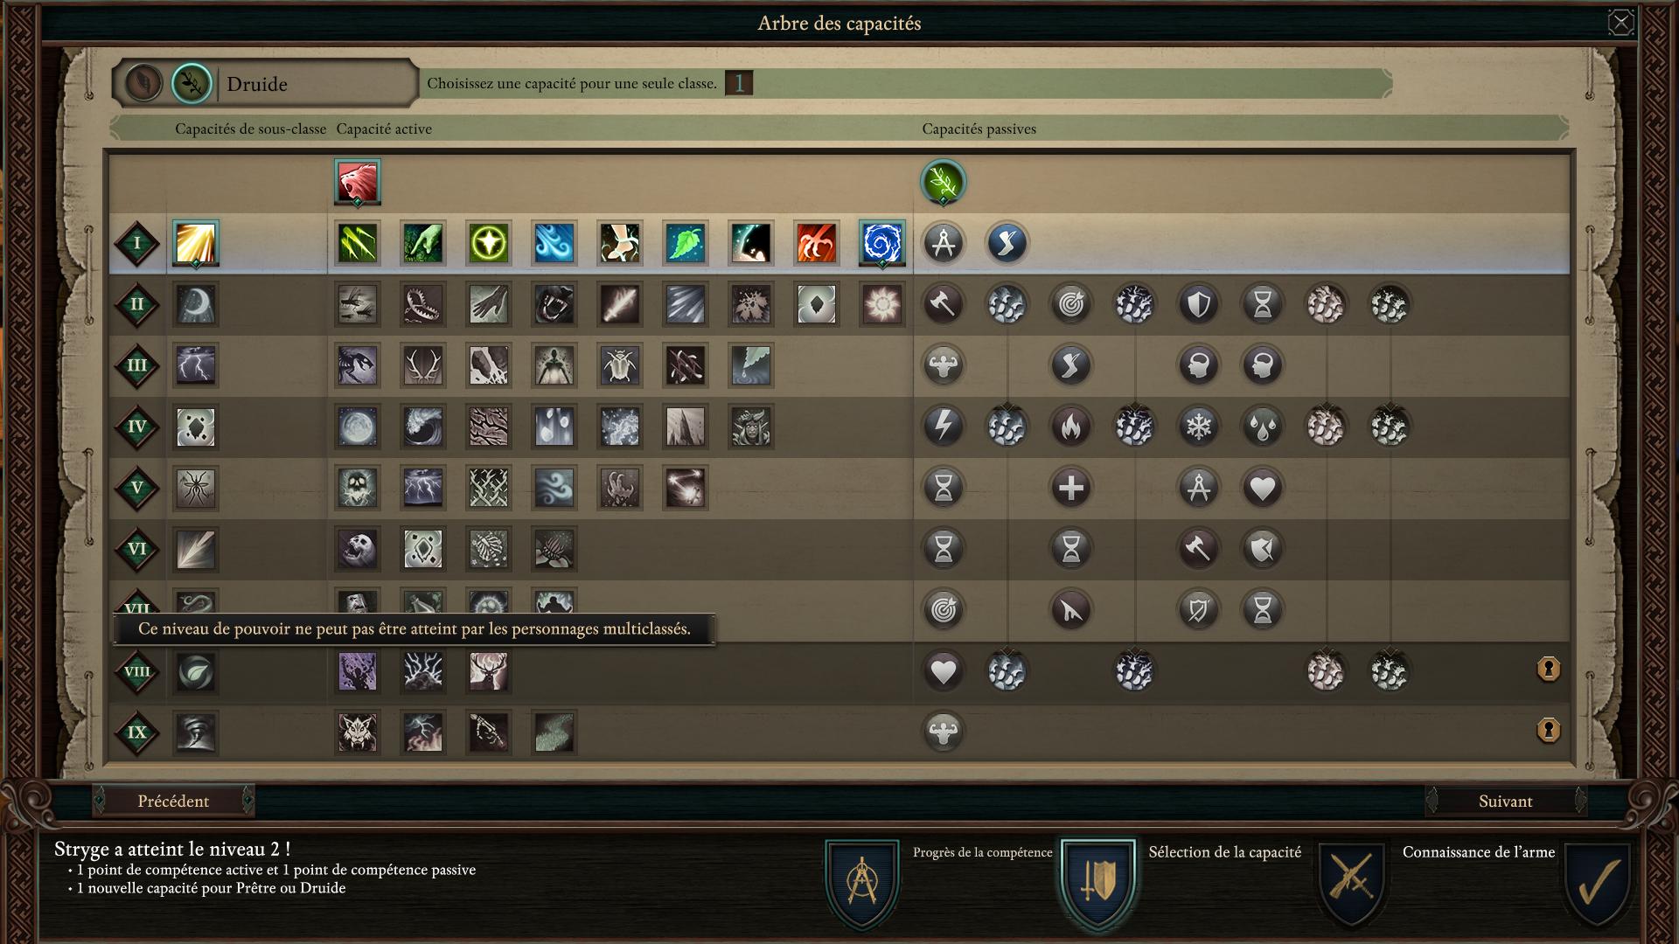Click the locked keyhole on row IX
This screenshot has height=944, width=1679.
(1548, 730)
